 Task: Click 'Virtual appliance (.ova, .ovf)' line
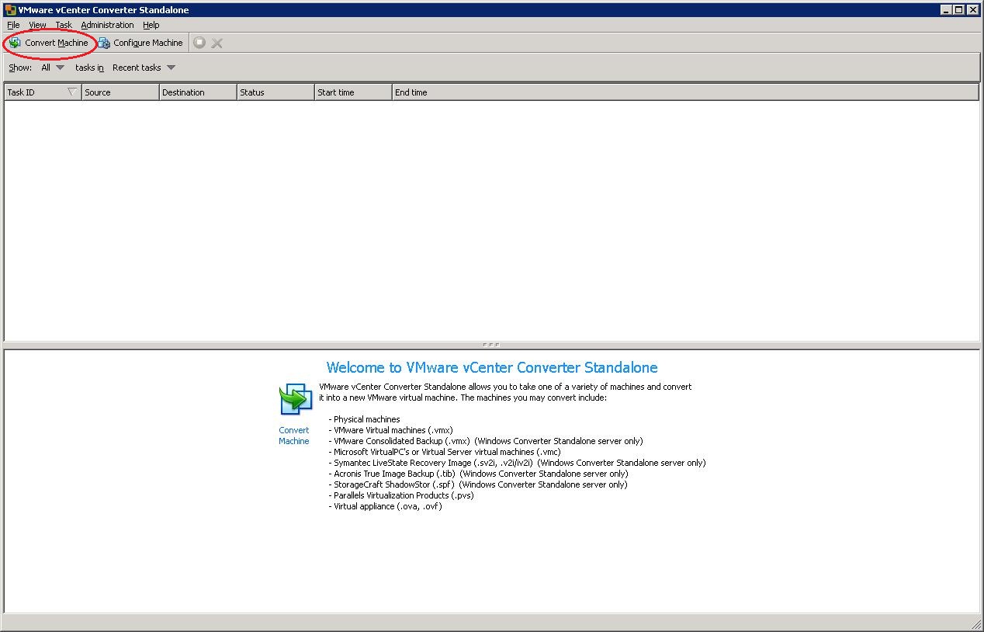(x=385, y=506)
